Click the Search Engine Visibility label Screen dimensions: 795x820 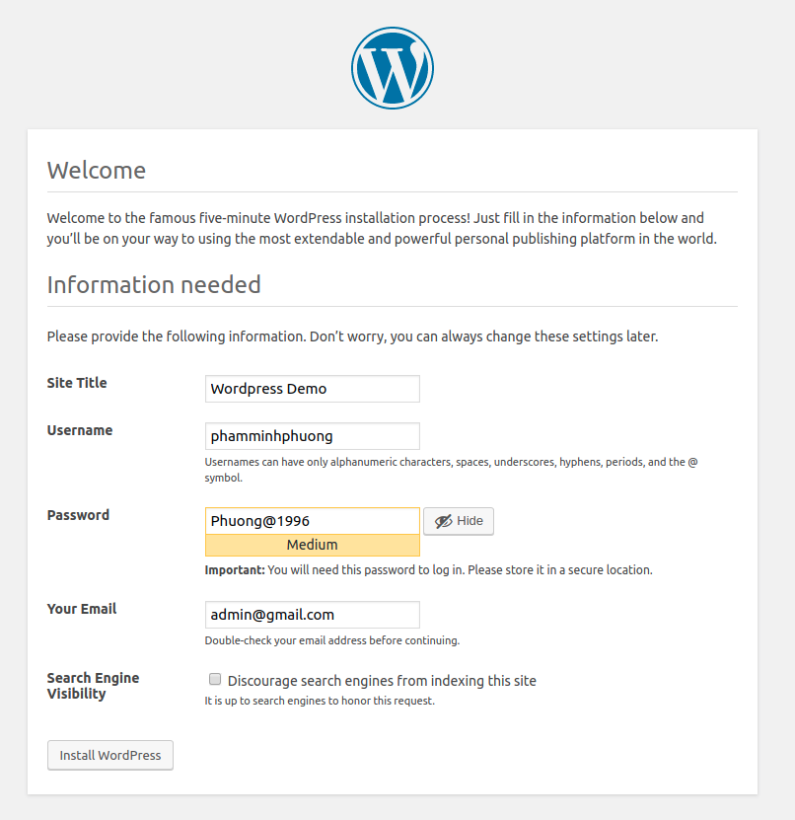[93, 686]
